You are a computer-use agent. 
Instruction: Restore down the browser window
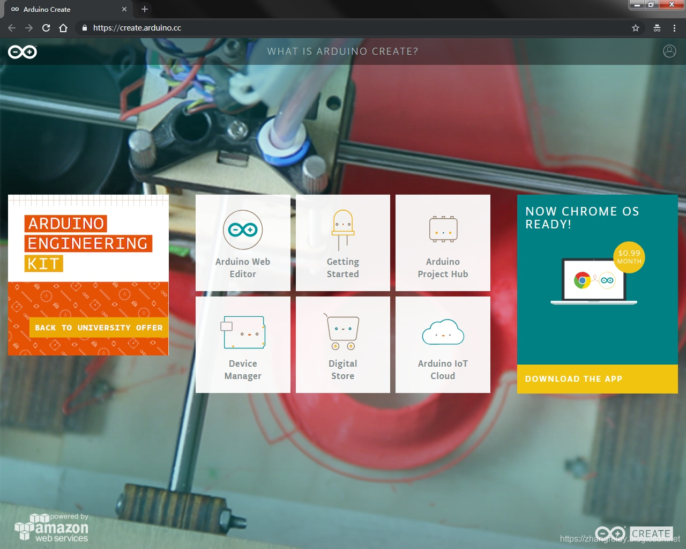[651, 4]
